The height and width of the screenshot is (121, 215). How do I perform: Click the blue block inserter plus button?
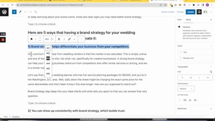click(x=14, y=12)
